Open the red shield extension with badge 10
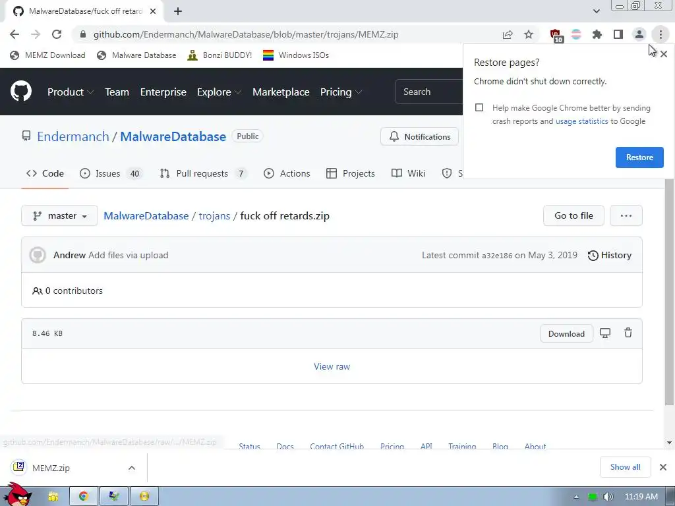The width and height of the screenshot is (675, 506). pos(556,36)
